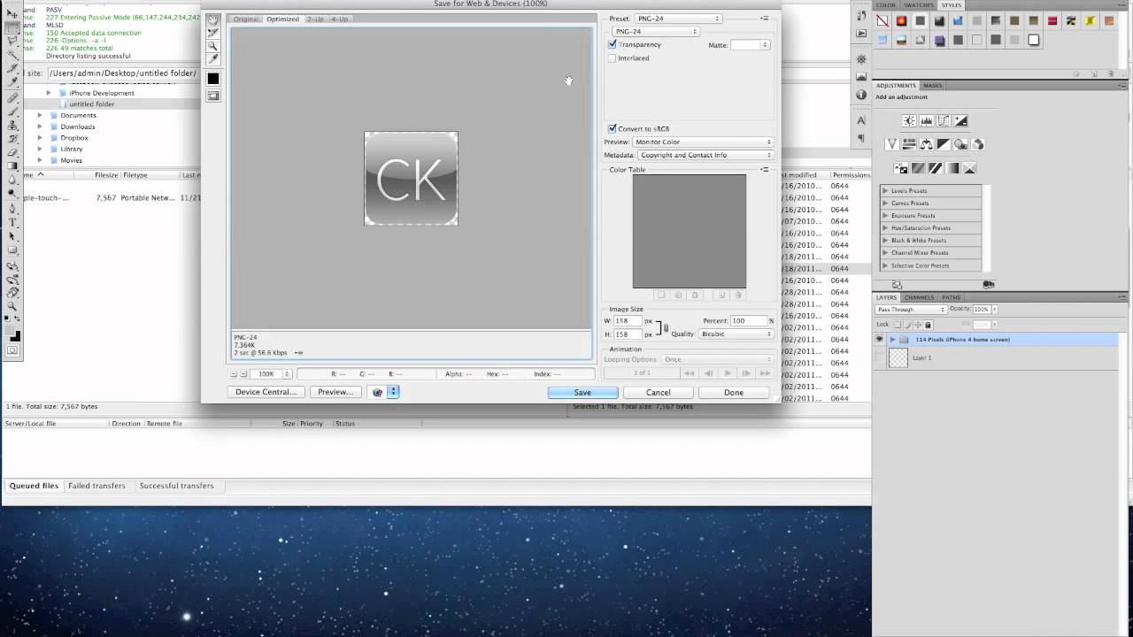Toggle Convert to sRGB checkbox
Viewport: 1133px width, 637px height.
[613, 129]
